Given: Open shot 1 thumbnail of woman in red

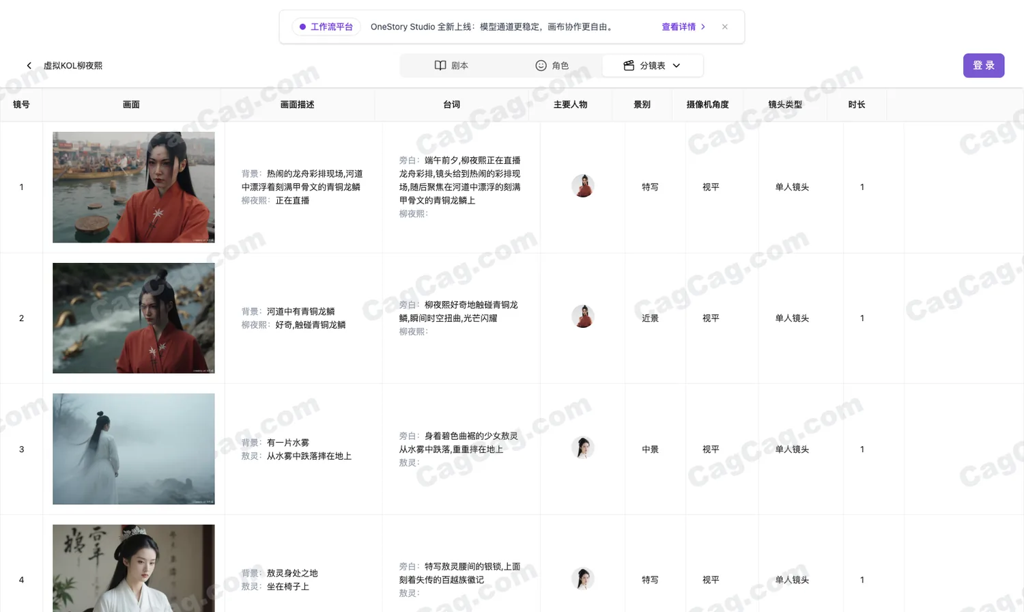Looking at the screenshot, I should [x=134, y=187].
